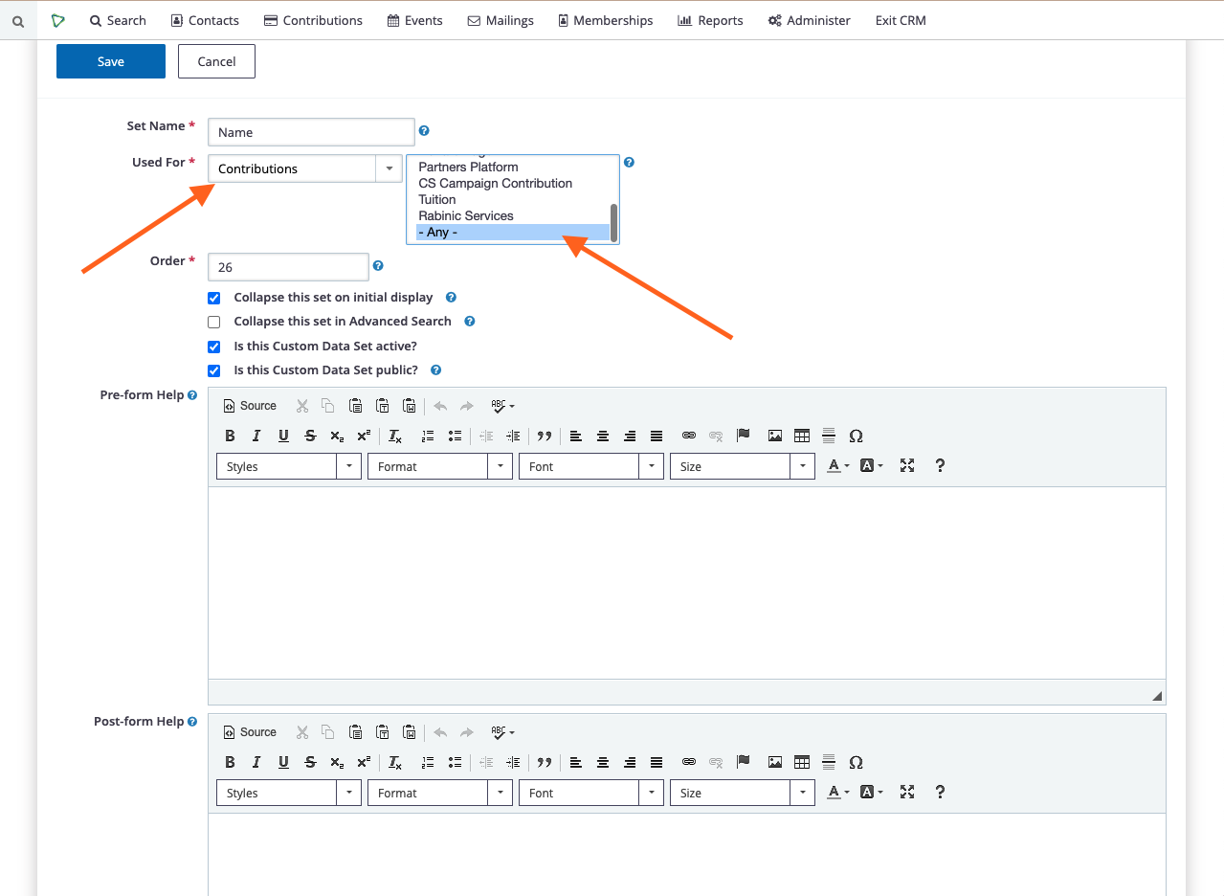The image size is (1224, 896).
Task: Insert link in Pre-form Help editor
Action: (689, 436)
